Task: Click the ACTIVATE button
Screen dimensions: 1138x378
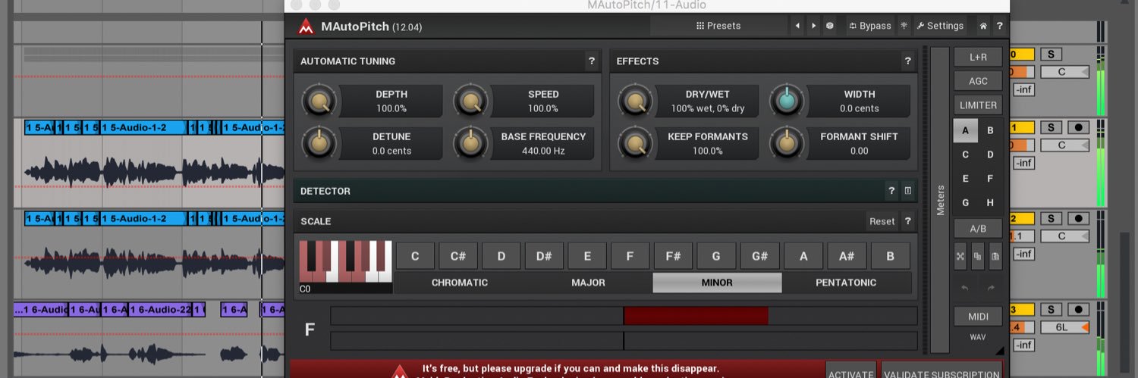Action: pyautogui.click(x=850, y=370)
